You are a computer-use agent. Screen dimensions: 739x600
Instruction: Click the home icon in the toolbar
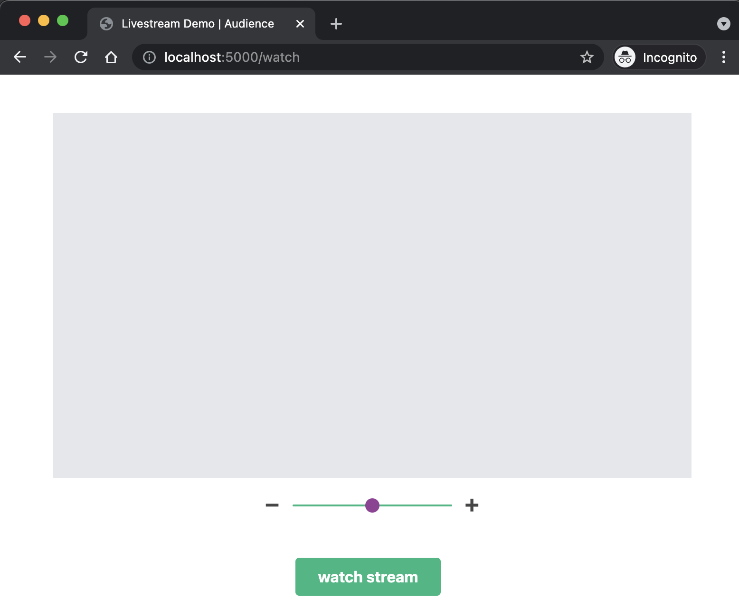[x=111, y=57]
